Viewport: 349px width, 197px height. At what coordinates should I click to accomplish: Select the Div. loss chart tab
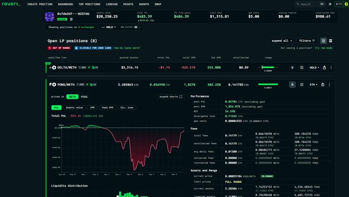click(x=127, y=107)
